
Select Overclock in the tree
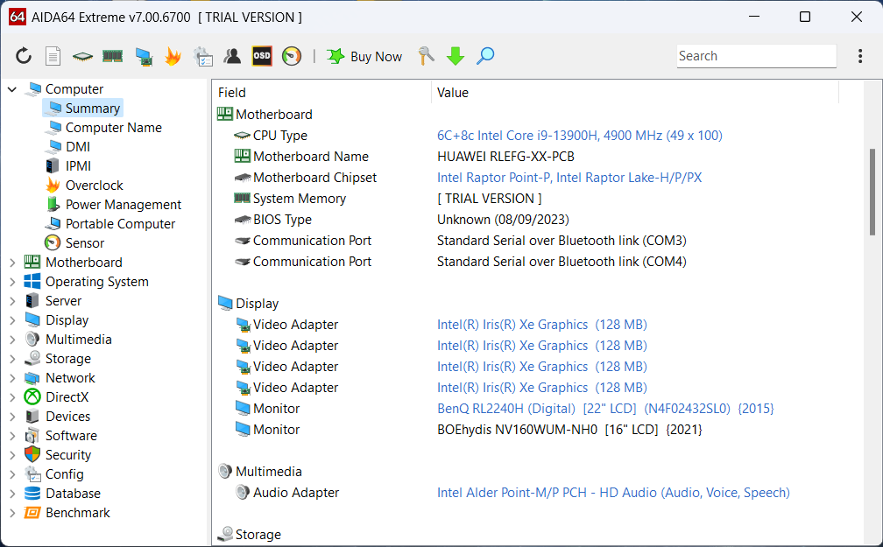(94, 186)
